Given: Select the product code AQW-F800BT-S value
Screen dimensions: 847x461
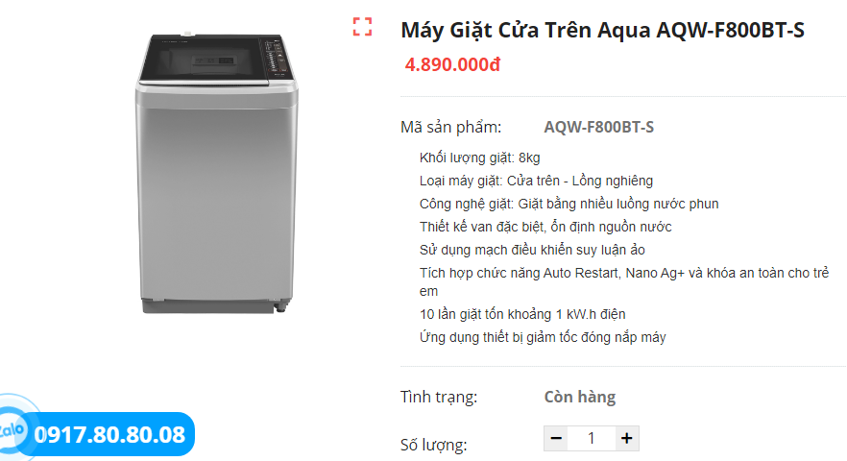Looking at the screenshot, I should (598, 127).
